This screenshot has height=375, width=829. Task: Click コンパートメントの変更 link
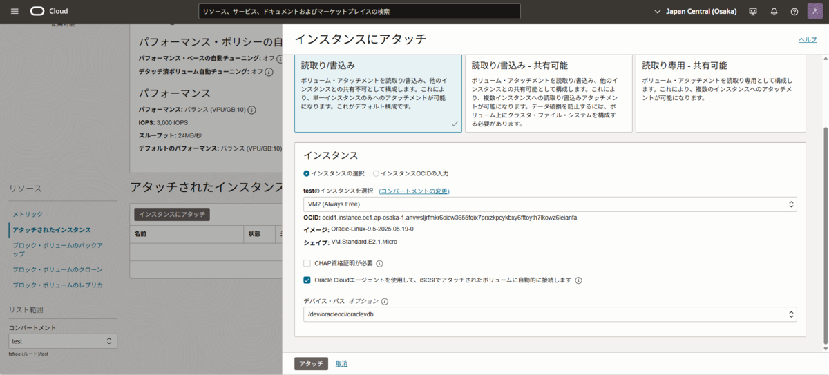[x=414, y=191]
